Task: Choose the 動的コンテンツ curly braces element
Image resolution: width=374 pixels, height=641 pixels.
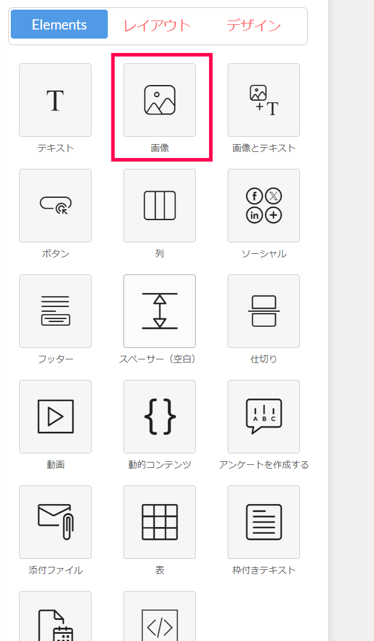Action: [x=160, y=417]
